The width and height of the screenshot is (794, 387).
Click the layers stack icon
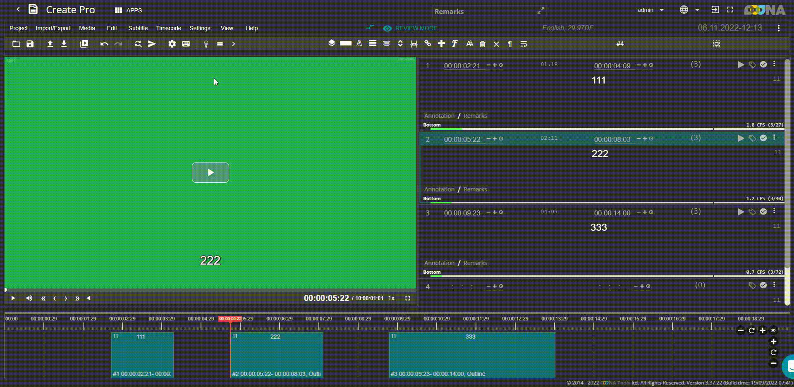click(x=332, y=43)
